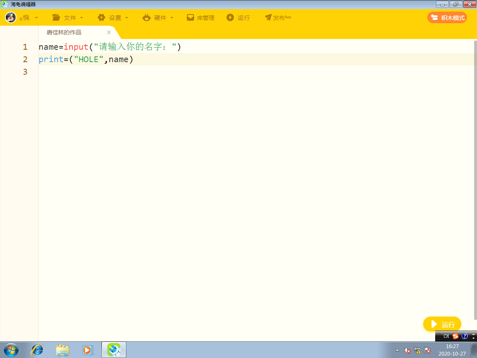This screenshot has width=477, height=358.
Task: Expand the 文件 dropdown arrow
Action: [82, 18]
